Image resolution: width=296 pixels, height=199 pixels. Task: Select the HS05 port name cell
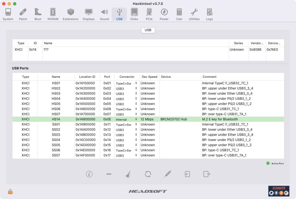point(56,104)
